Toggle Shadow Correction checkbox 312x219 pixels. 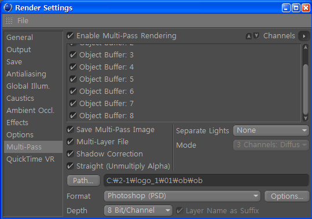tap(70, 154)
